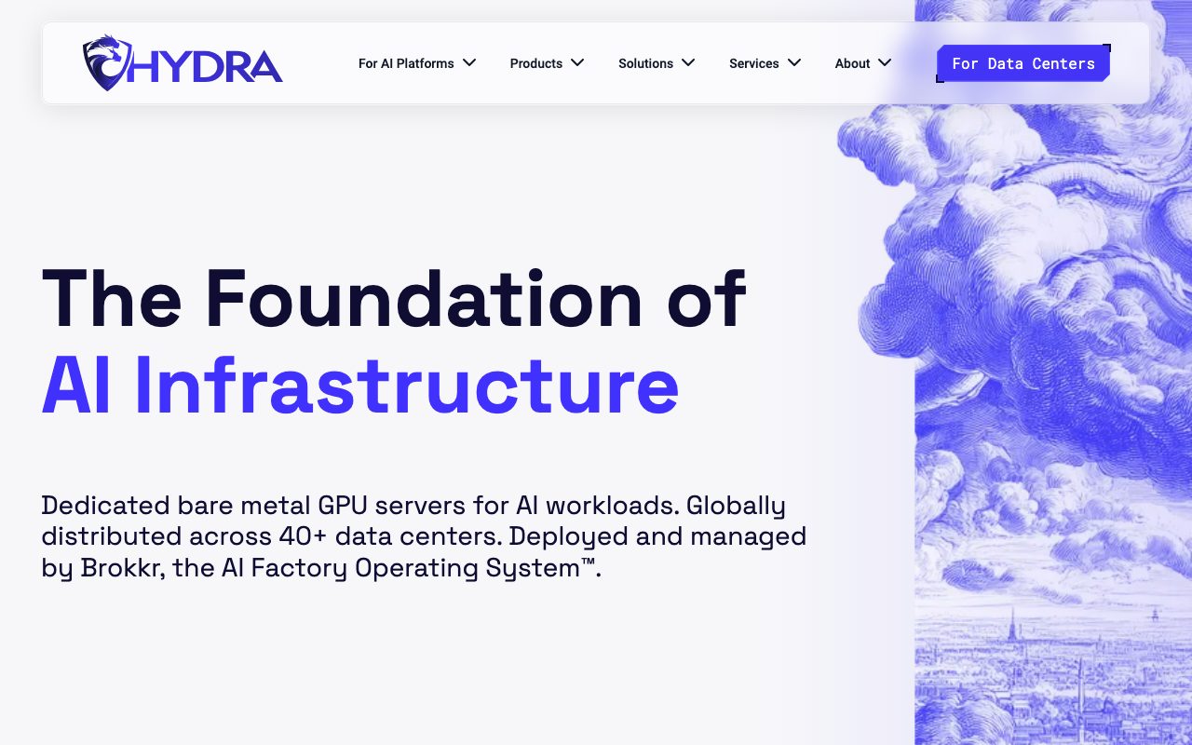Expand the About menu
The width and height of the screenshot is (1192, 745).
click(863, 63)
